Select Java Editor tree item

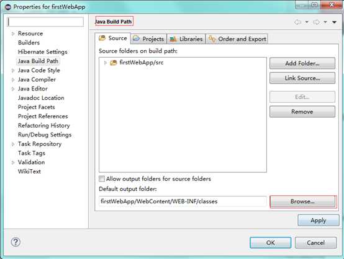(33, 89)
